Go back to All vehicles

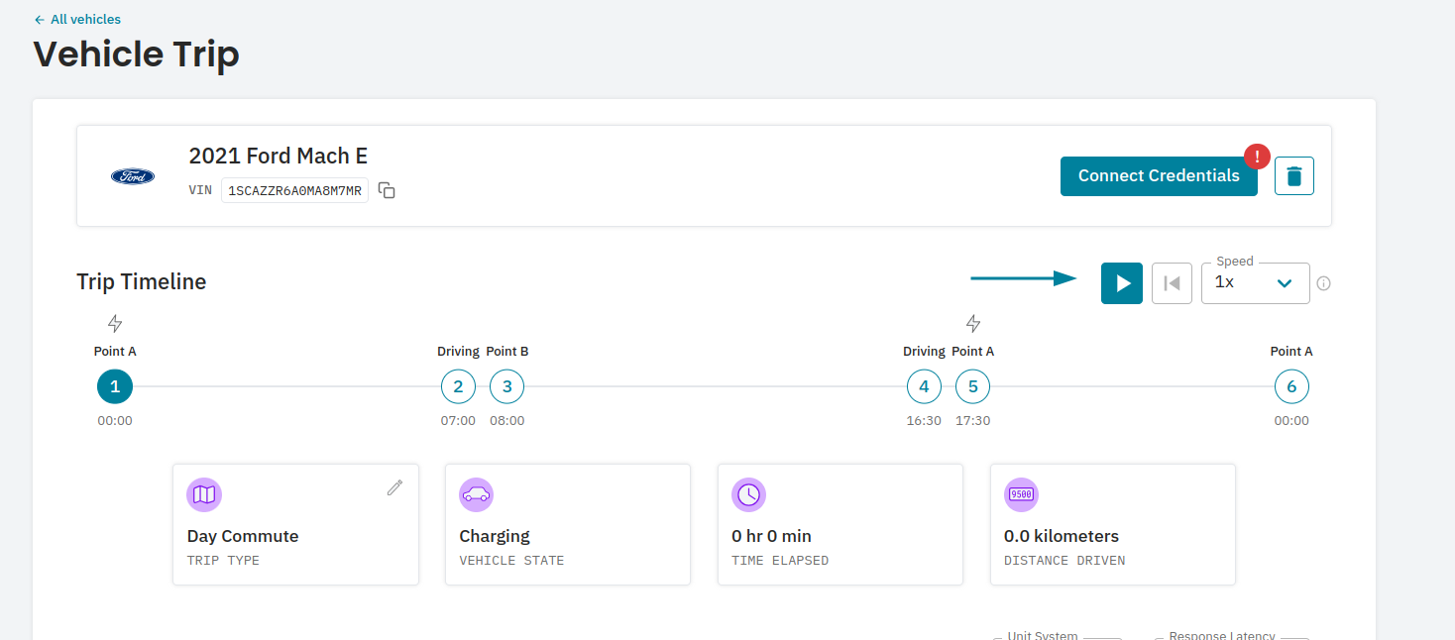click(x=77, y=19)
